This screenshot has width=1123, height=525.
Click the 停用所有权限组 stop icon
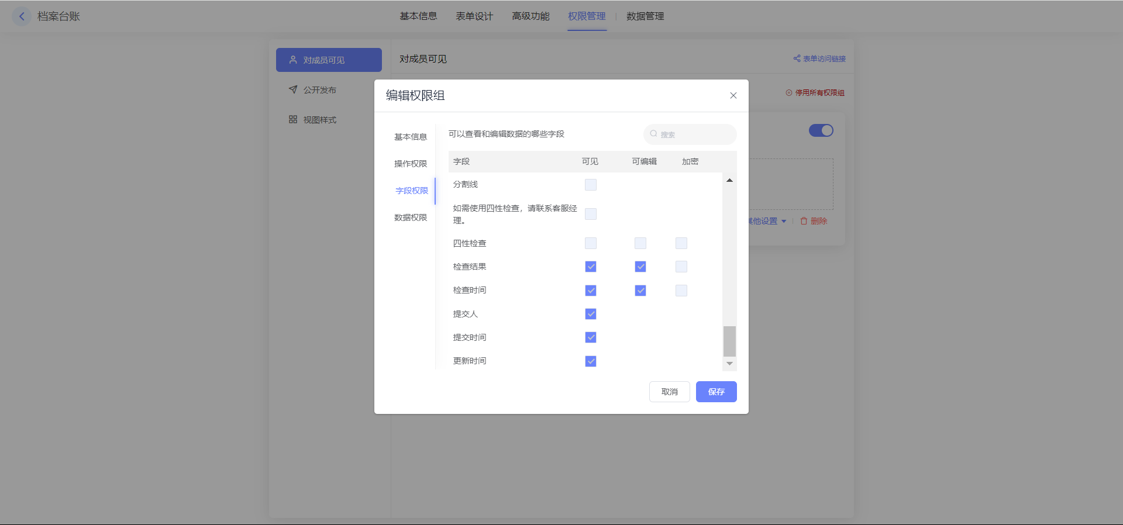point(788,93)
